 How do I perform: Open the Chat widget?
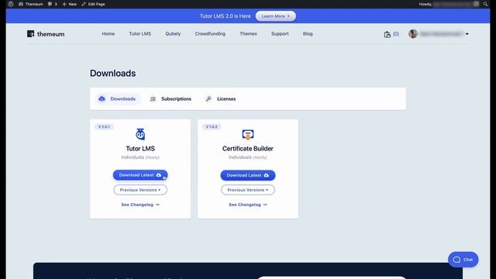pyautogui.click(x=463, y=260)
